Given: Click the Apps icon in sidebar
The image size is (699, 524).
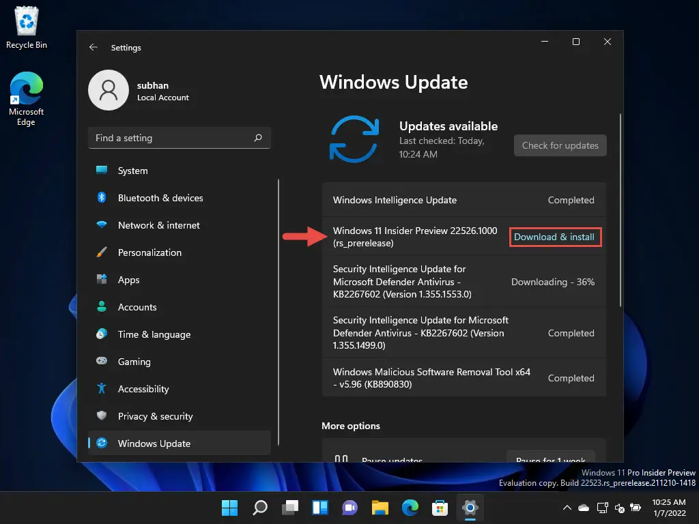Looking at the screenshot, I should pyautogui.click(x=102, y=279).
